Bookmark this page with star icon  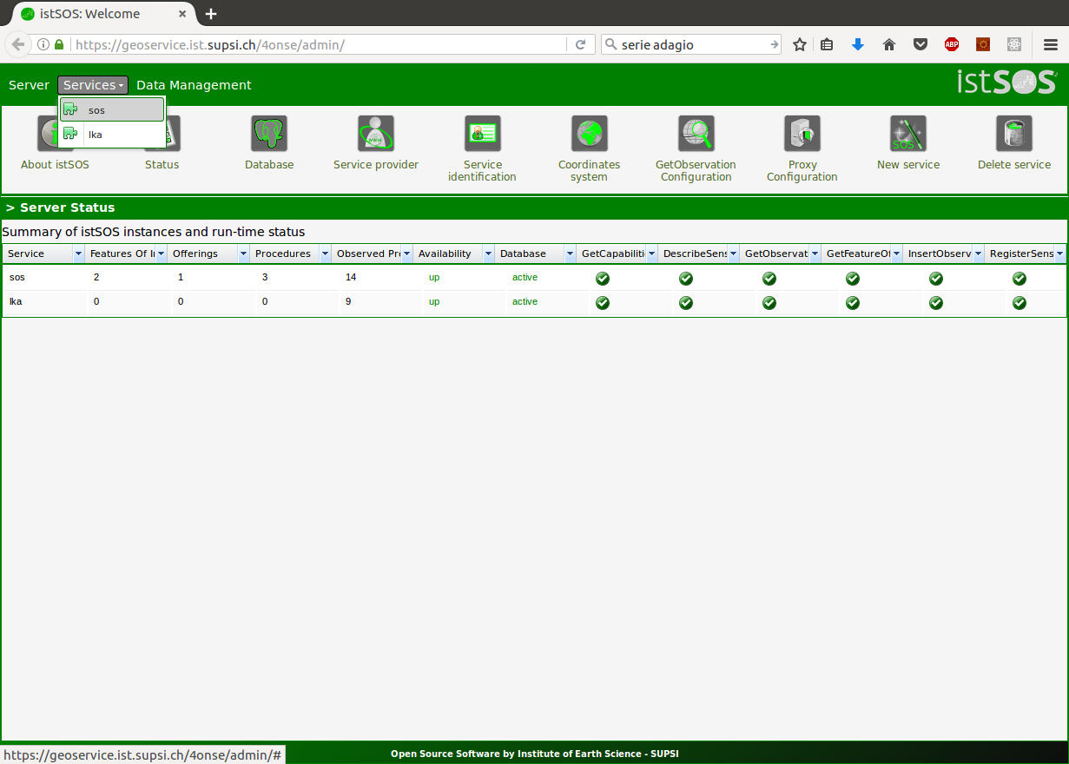coord(800,44)
